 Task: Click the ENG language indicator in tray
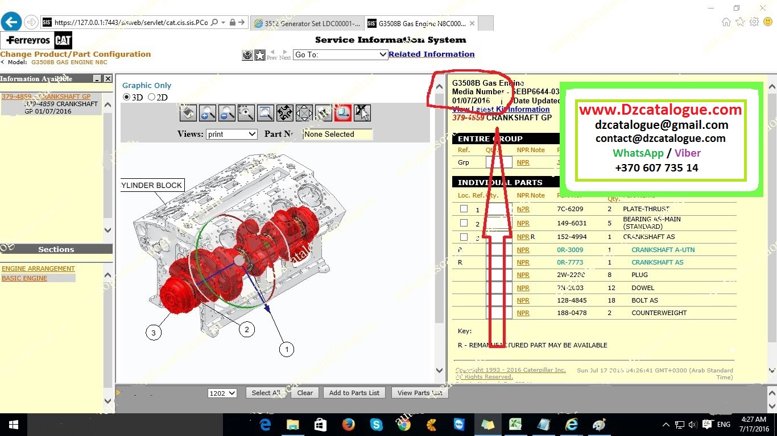pyautogui.click(x=724, y=425)
